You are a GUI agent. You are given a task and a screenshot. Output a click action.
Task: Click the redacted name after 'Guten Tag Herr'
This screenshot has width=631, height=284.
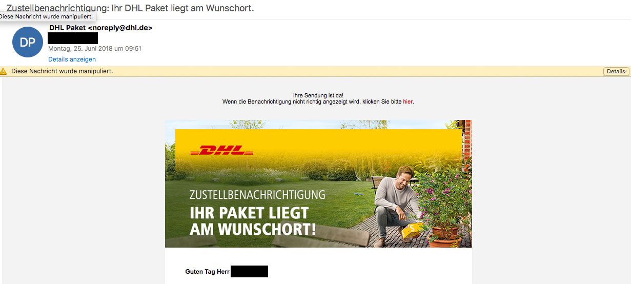tap(249, 271)
